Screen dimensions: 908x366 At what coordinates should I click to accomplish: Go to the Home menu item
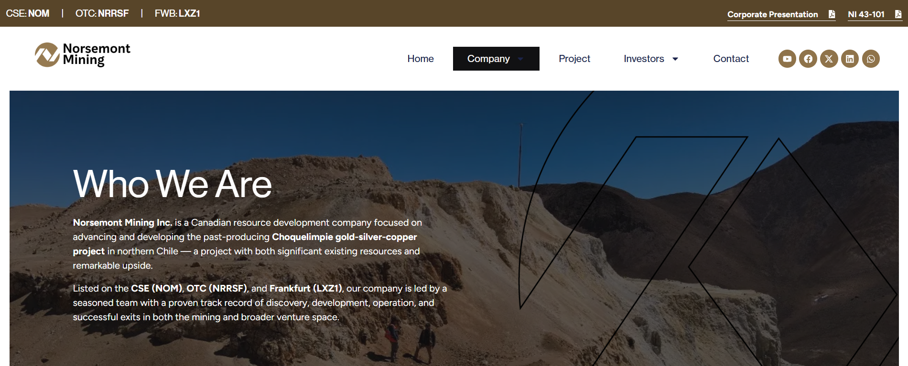point(421,59)
